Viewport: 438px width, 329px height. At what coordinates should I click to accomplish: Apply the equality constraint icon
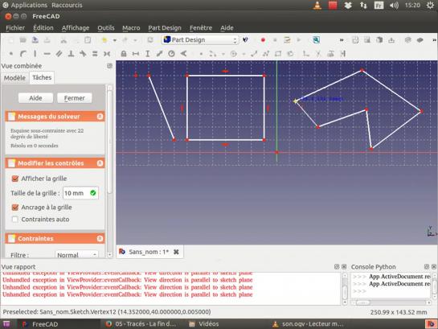pos(95,54)
